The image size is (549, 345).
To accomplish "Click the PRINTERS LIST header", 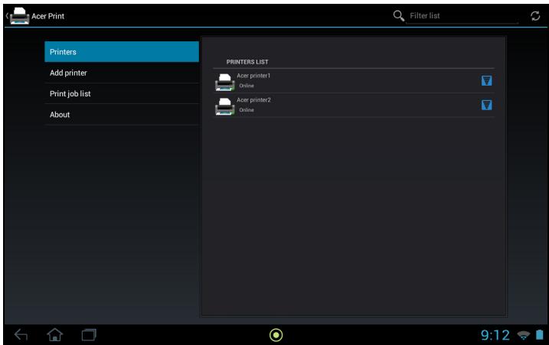I will point(247,62).
